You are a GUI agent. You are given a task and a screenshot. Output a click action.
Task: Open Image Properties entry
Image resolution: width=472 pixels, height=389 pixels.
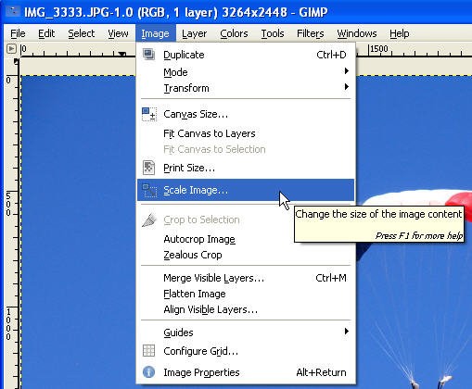click(x=246, y=372)
